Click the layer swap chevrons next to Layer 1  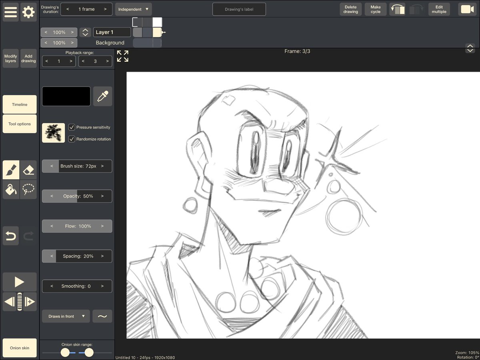pyautogui.click(x=85, y=32)
